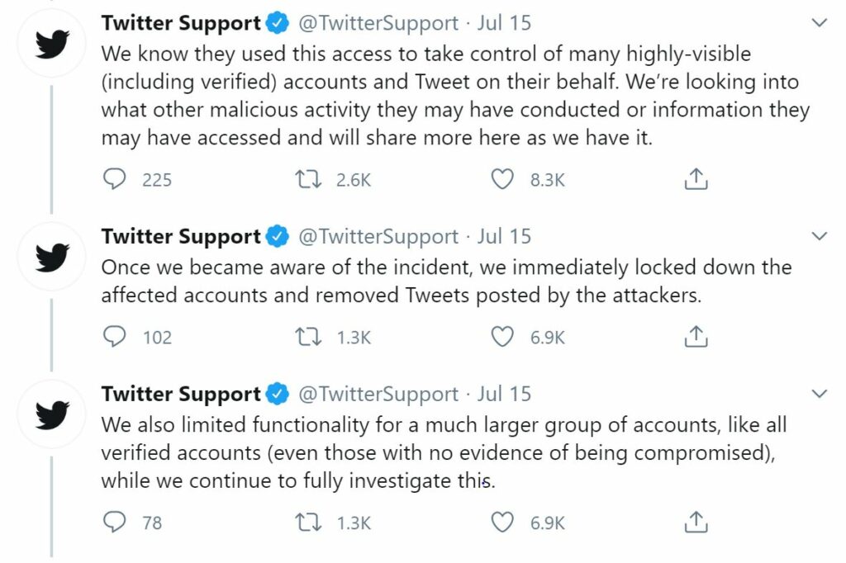Image resolution: width=846 pixels, height=563 pixels.
Task: Click the share icon on the last tweet
Action: click(695, 522)
